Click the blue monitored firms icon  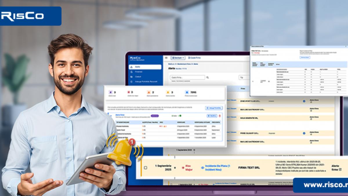(x=187, y=92)
